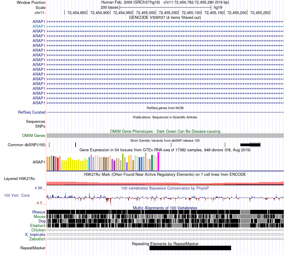The height and width of the screenshot is (255, 284).
Task: Click the 'Chicken' alignment label
Action: point(38,230)
